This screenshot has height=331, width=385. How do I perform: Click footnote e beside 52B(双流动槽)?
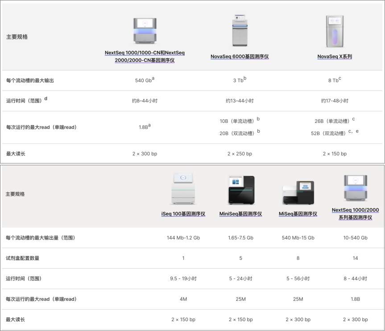click(x=357, y=132)
